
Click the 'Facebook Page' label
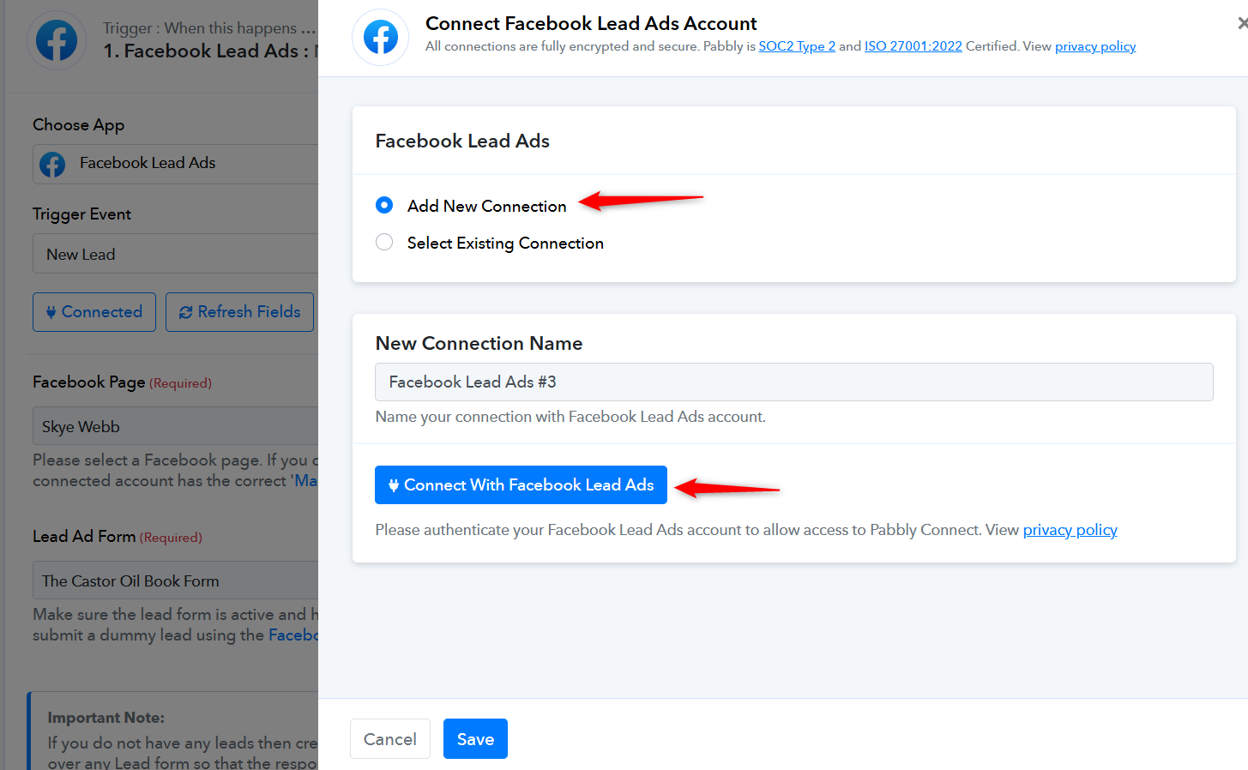coord(89,382)
